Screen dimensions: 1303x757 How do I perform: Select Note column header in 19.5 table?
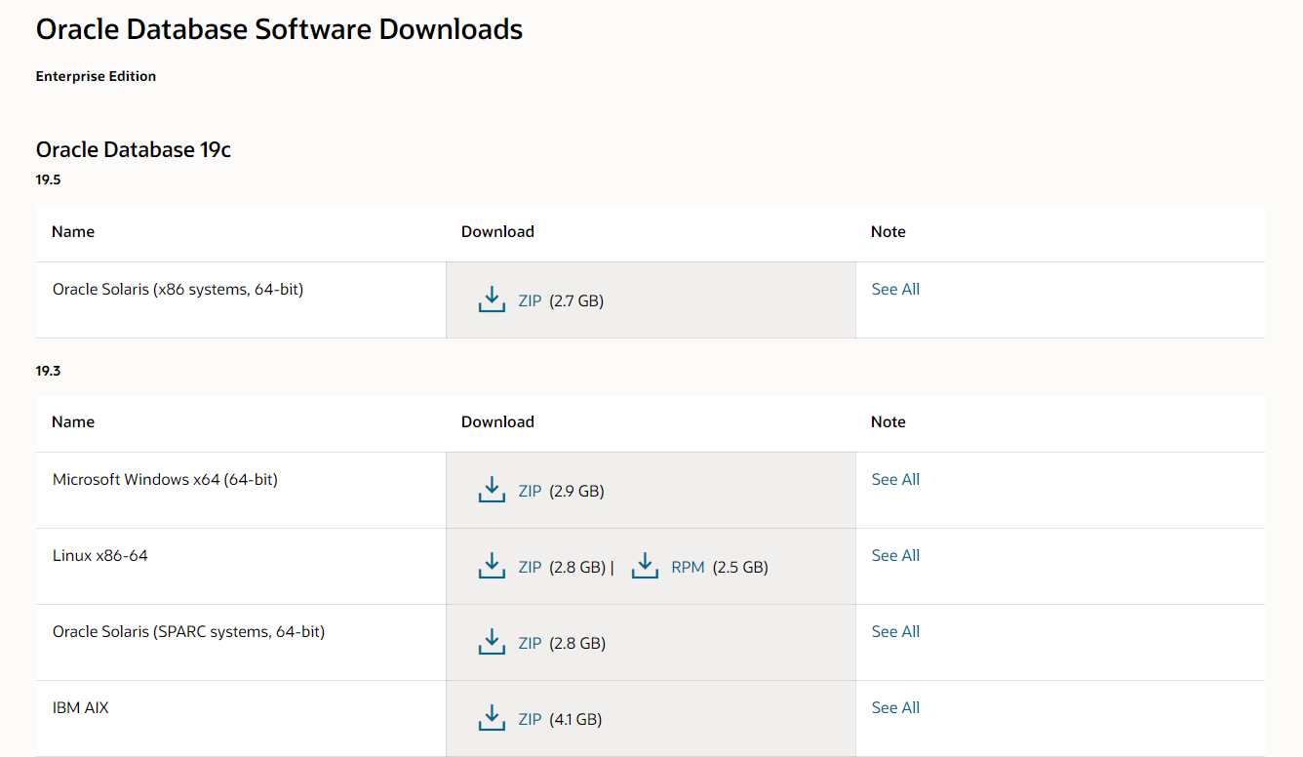point(888,232)
